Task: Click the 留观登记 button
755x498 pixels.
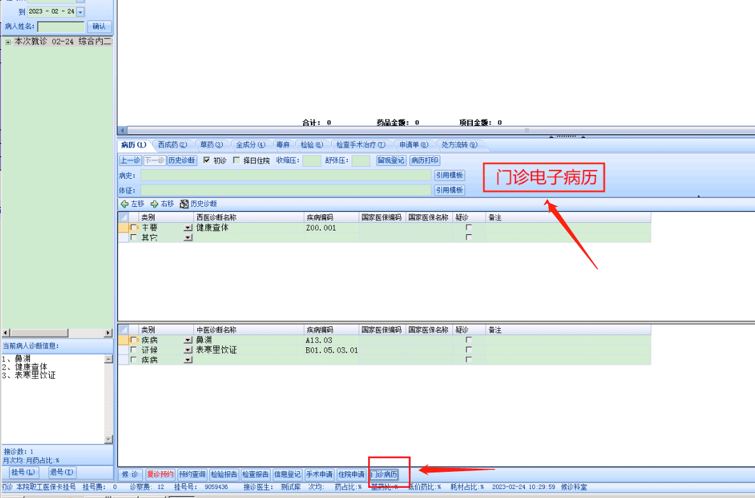Action: pos(391,160)
